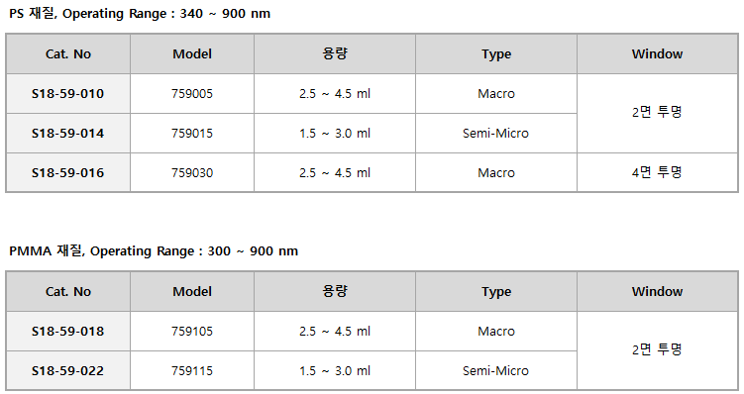This screenshot has height=394, width=744.
Task: Click the Type header in PMMA table
Action: 496,291
